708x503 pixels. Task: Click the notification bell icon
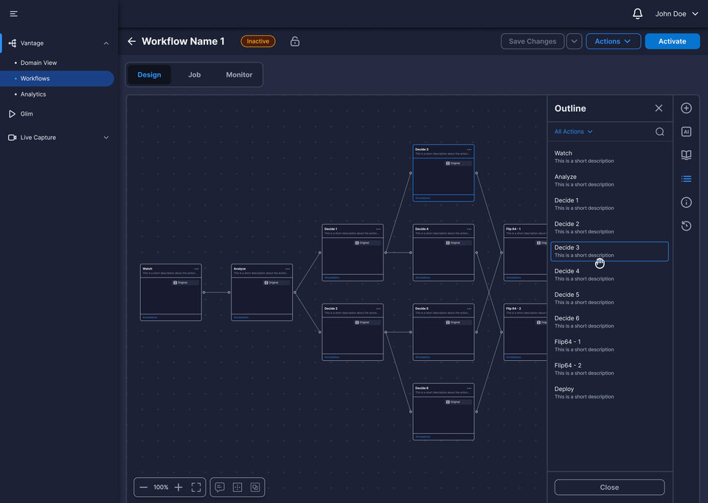pos(637,14)
